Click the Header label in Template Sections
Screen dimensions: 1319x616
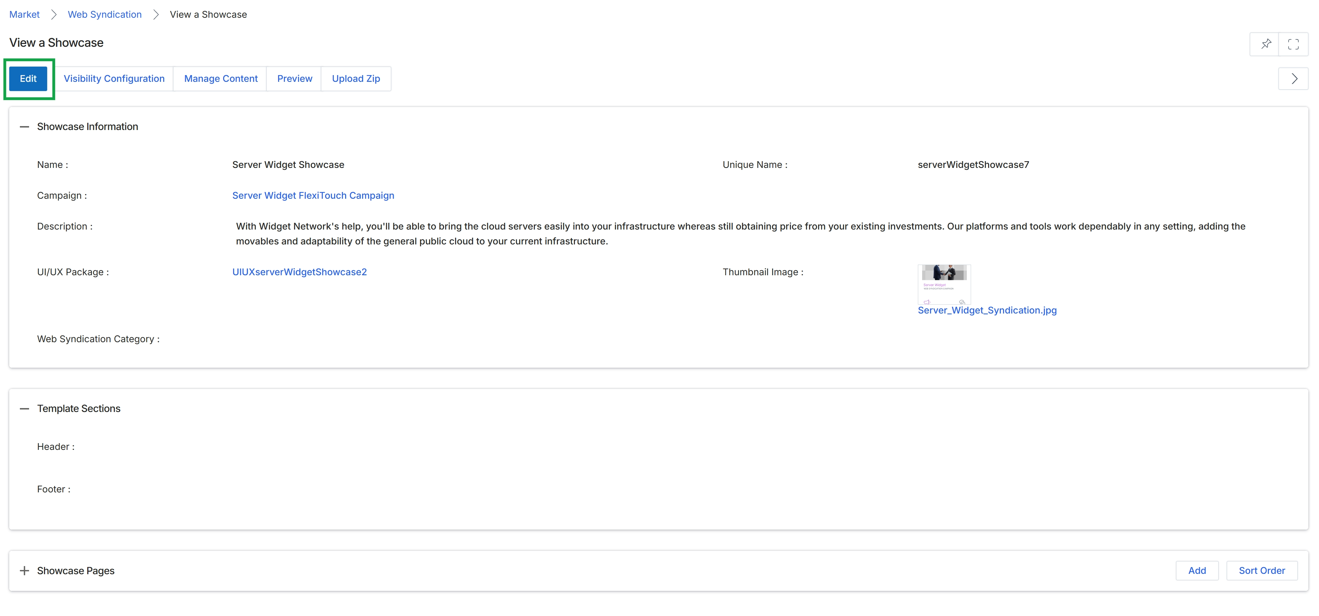(56, 447)
